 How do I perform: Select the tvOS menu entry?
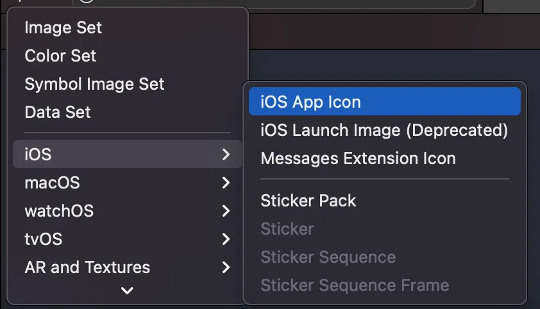click(x=43, y=239)
